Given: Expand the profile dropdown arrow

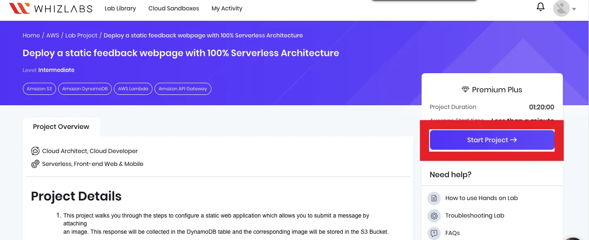Looking at the screenshot, I should [x=574, y=9].
